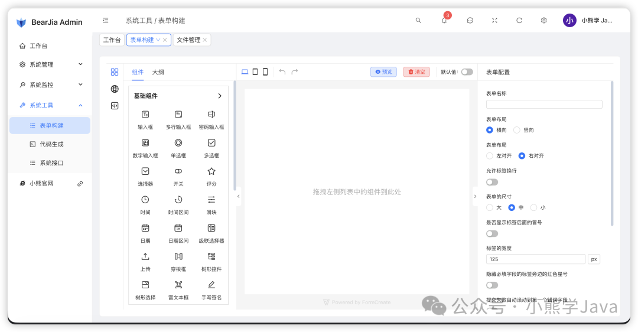Screen dimensions: 638x332
Task: Toggle fullscreen mode icon
Action: click(494, 20)
